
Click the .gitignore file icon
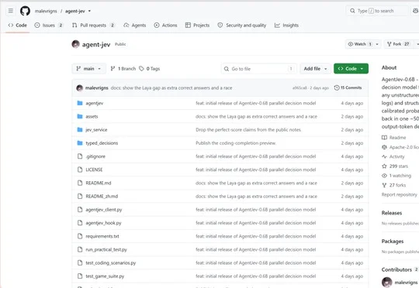(80, 156)
